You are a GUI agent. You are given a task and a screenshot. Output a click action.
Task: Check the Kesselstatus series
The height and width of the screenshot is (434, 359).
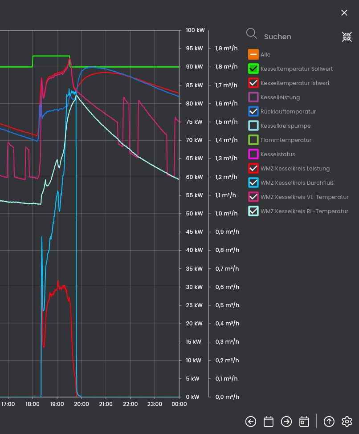253,154
